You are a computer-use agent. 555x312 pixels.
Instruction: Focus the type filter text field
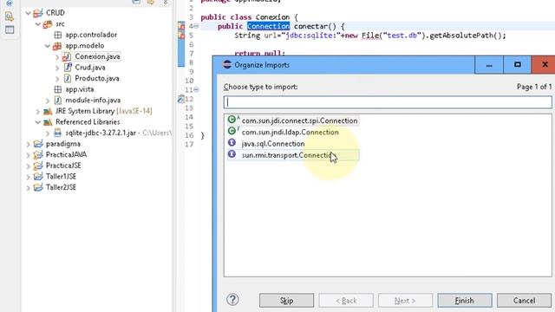point(388,102)
